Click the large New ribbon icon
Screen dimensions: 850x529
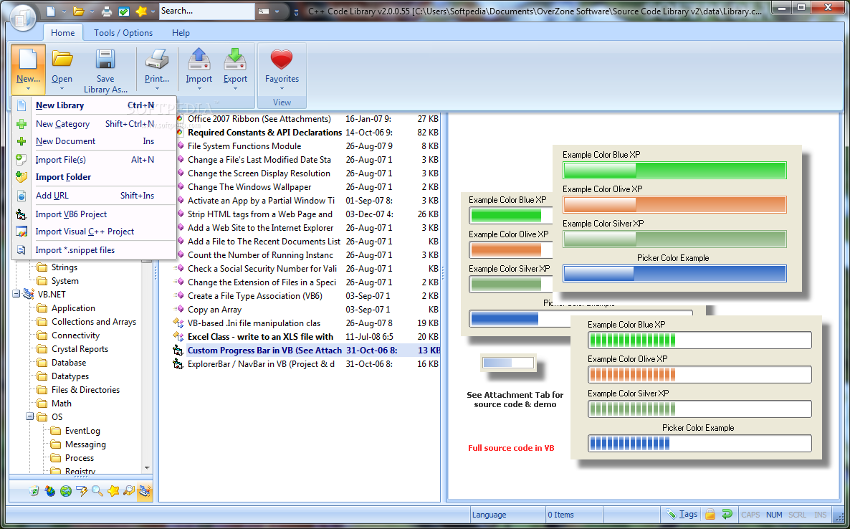pyautogui.click(x=28, y=59)
